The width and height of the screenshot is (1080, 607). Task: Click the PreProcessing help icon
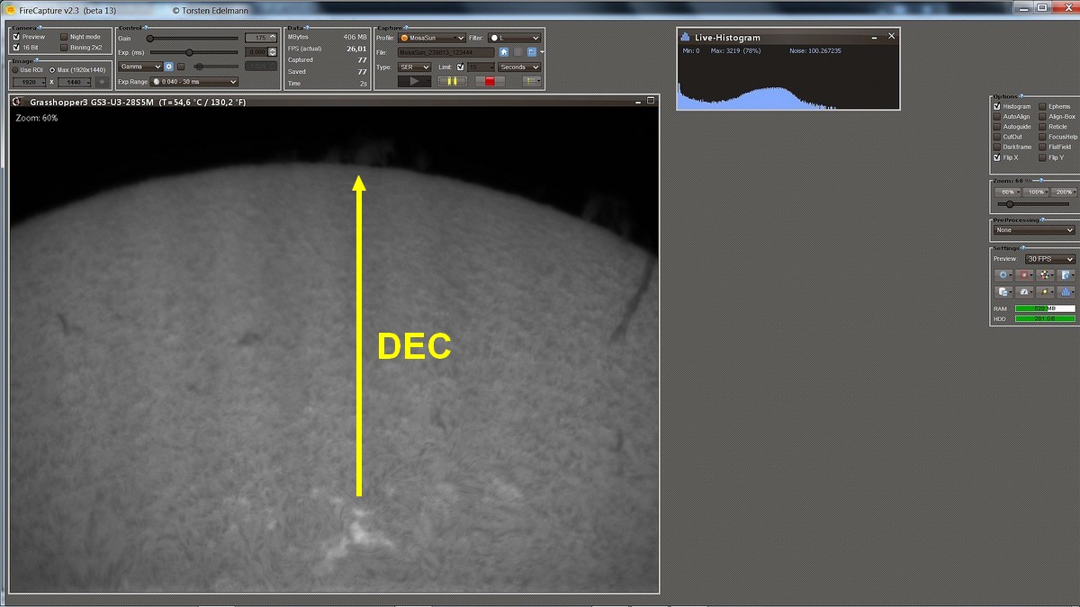click(1043, 220)
